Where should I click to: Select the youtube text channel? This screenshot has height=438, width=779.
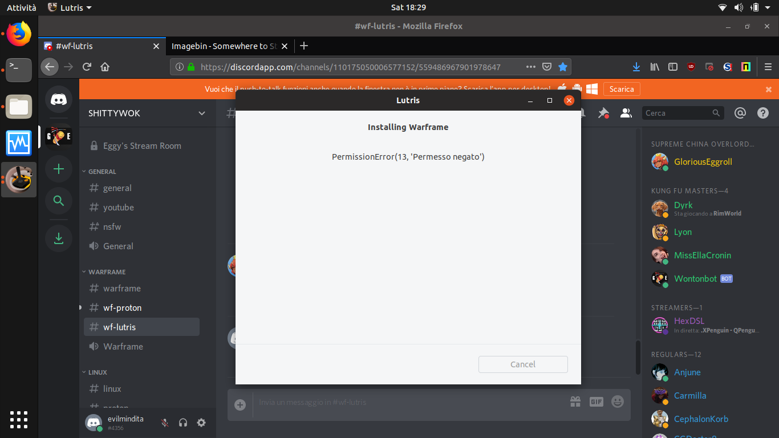coord(141,207)
